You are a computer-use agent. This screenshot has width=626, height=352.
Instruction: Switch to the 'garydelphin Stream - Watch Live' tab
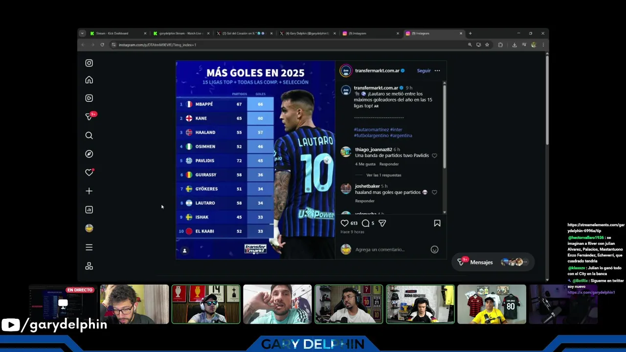(180, 33)
